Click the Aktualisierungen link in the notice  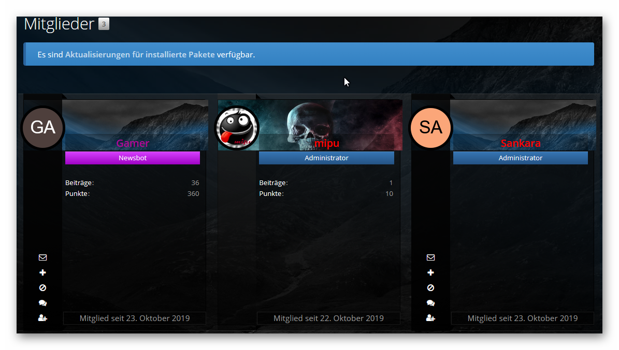tap(97, 54)
